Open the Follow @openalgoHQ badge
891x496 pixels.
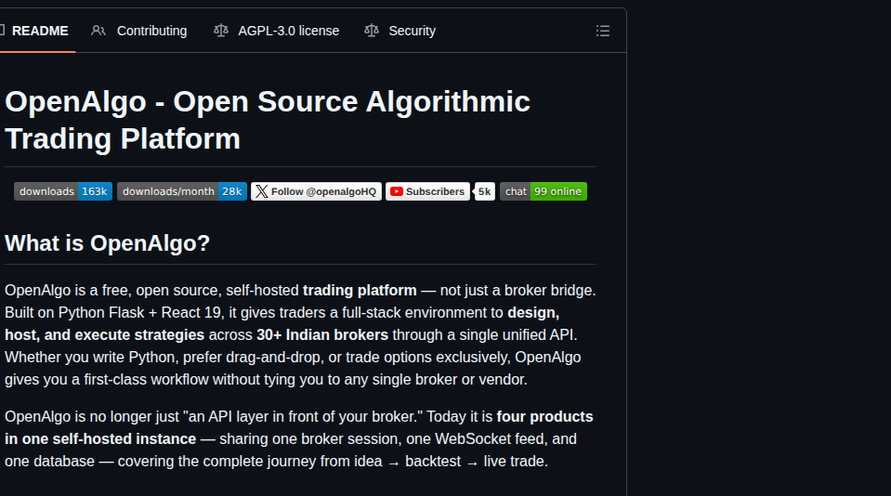click(317, 191)
